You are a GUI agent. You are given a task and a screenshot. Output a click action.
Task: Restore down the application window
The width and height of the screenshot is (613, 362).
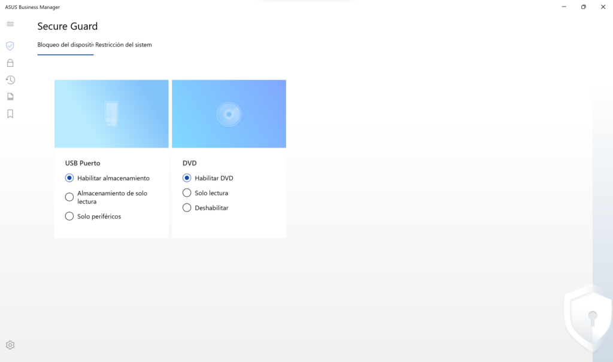(583, 7)
